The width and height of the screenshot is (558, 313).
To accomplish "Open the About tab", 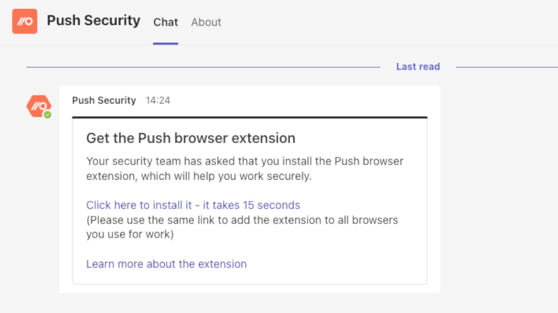I will [206, 22].
